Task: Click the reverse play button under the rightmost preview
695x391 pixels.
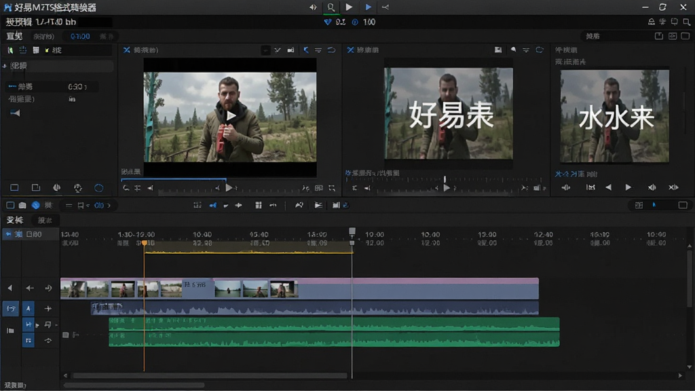Action: point(609,187)
